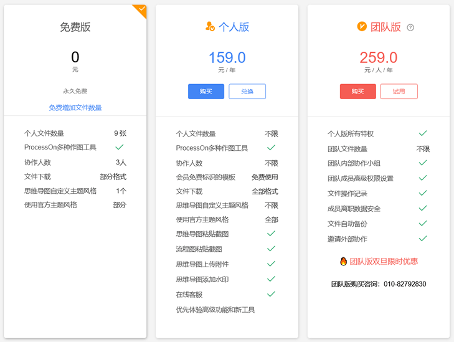Click the 159.0 price figure
The height and width of the screenshot is (342, 454).
pyautogui.click(x=227, y=57)
